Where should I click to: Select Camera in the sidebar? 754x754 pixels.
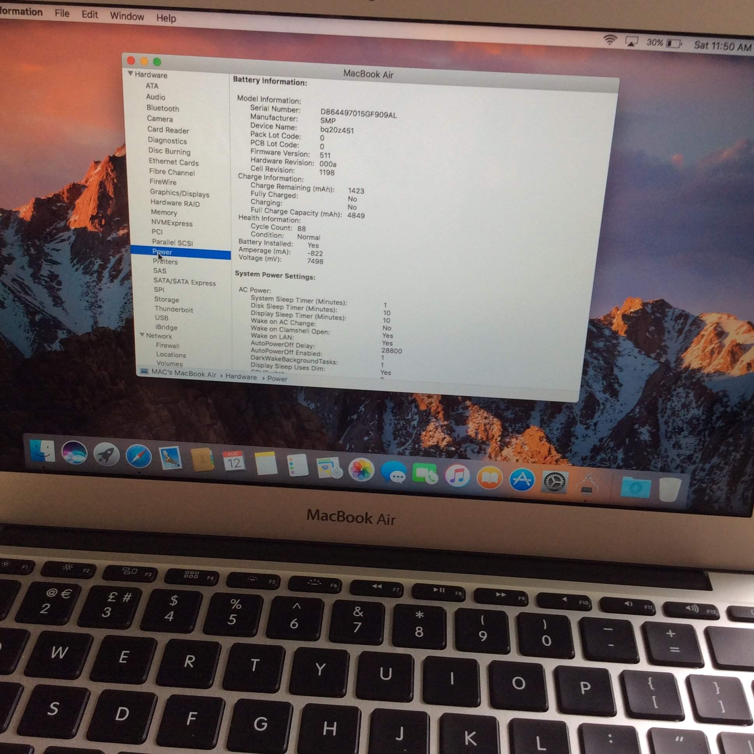160,119
